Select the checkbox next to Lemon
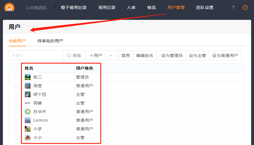The width and height of the screenshot is (254, 145). [x=16, y=120]
